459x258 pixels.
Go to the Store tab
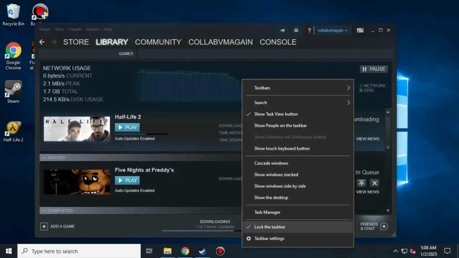76,42
